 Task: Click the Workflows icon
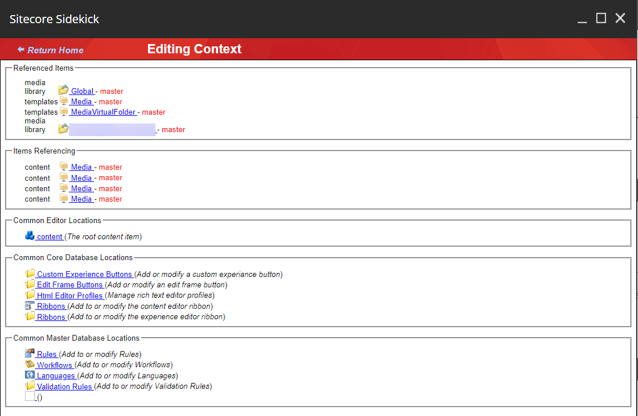30,364
